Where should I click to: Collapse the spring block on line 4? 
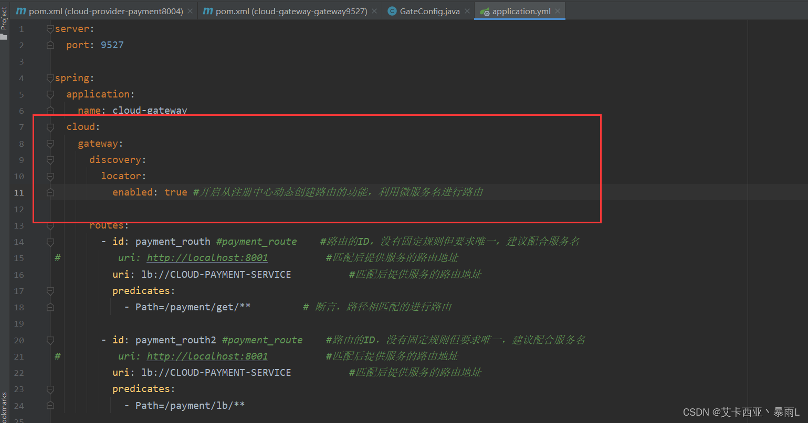(x=50, y=78)
